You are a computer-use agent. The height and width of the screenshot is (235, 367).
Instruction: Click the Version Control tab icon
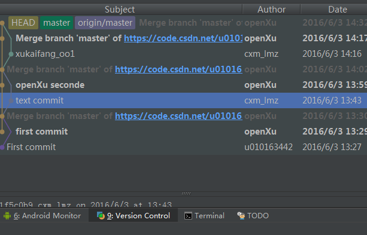click(x=101, y=216)
